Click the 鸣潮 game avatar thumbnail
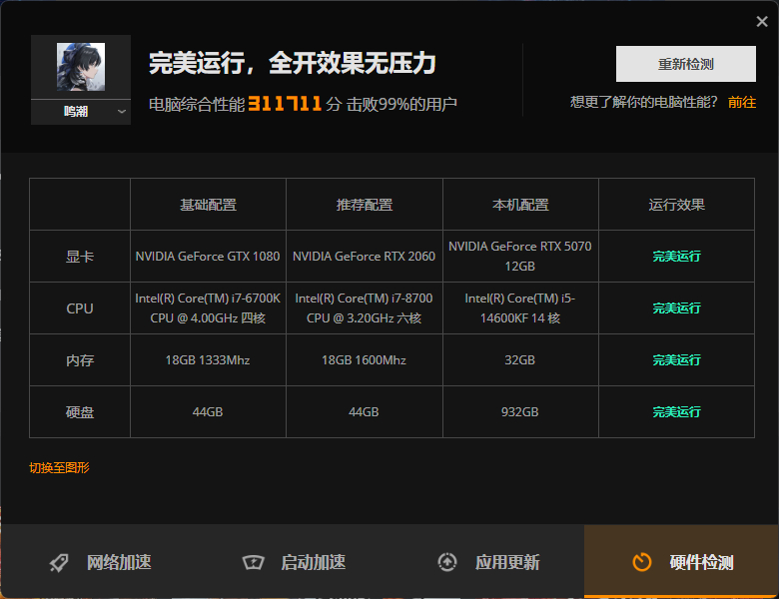The image size is (779, 599). pyautogui.click(x=80, y=68)
